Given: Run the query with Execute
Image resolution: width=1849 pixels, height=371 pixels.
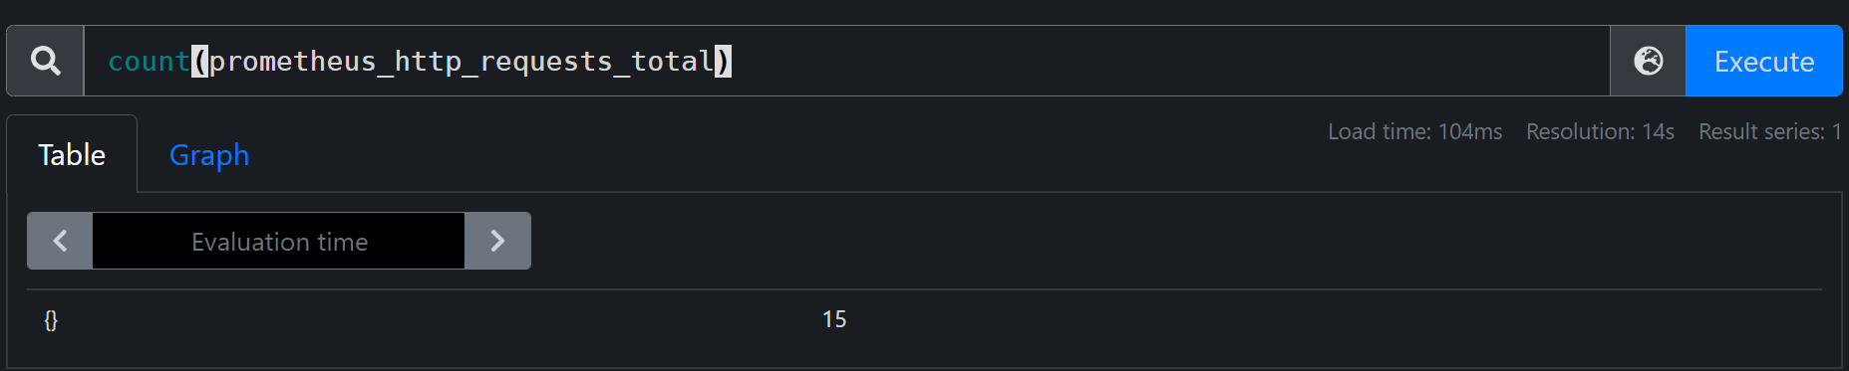Looking at the screenshot, I should [x=1763, y=61].
